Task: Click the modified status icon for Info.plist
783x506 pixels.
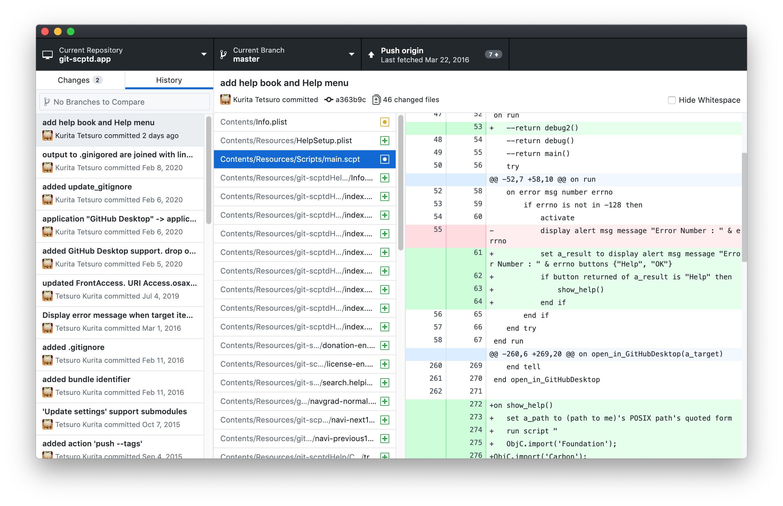Action: click(384, 122)
